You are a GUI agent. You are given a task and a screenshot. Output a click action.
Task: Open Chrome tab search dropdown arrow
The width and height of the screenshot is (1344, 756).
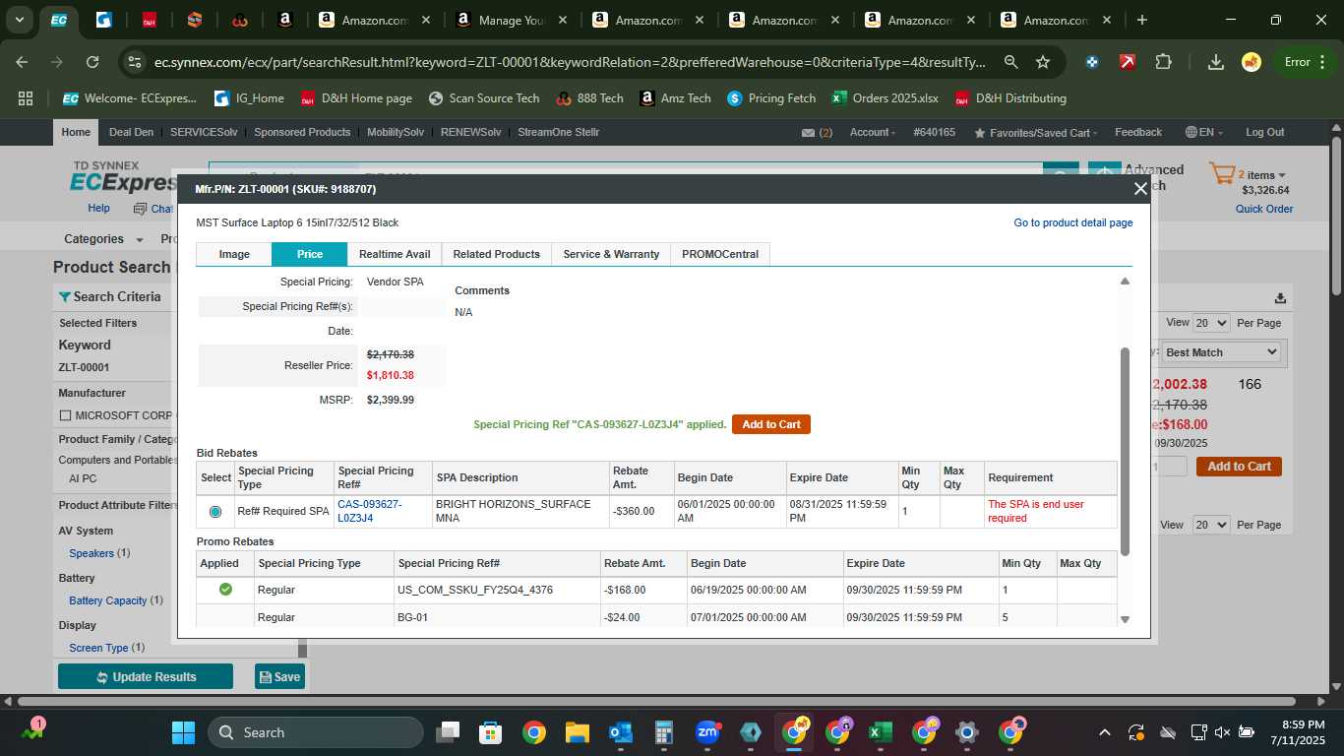19,20
